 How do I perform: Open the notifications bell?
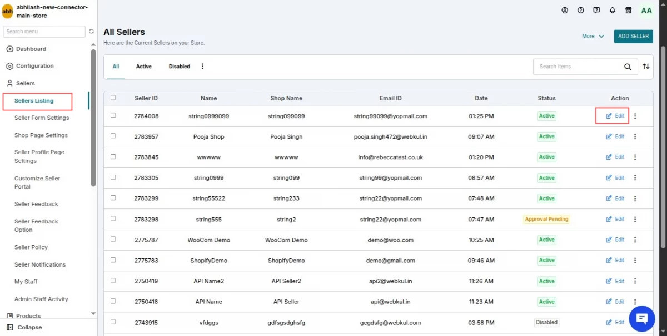613,10
